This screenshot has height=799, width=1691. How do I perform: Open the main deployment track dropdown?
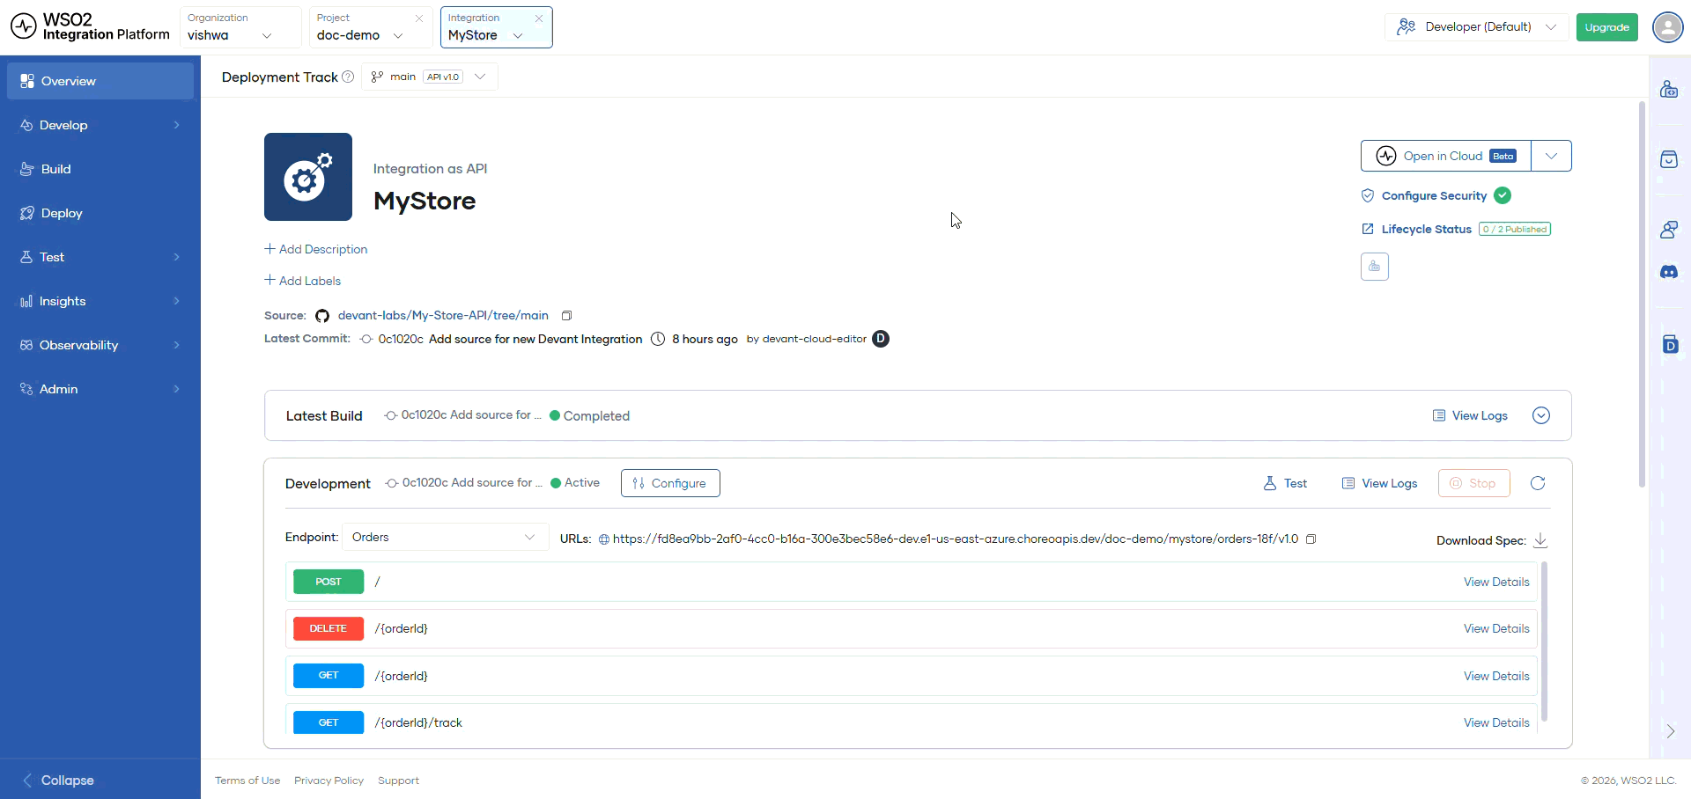click(430, 77)
